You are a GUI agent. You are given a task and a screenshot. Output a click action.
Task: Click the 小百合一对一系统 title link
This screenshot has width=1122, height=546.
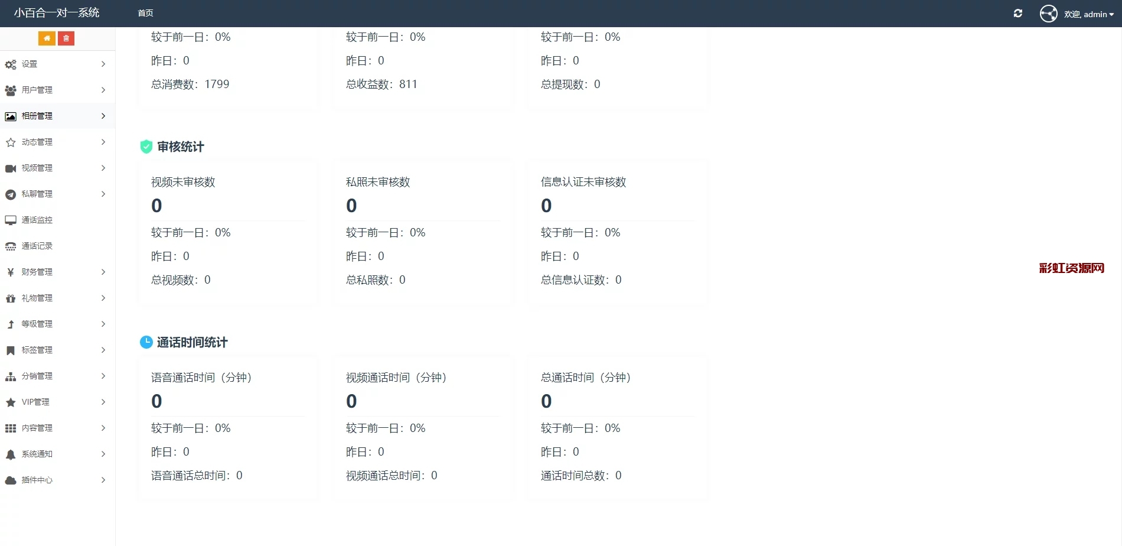tap(57, 13)
